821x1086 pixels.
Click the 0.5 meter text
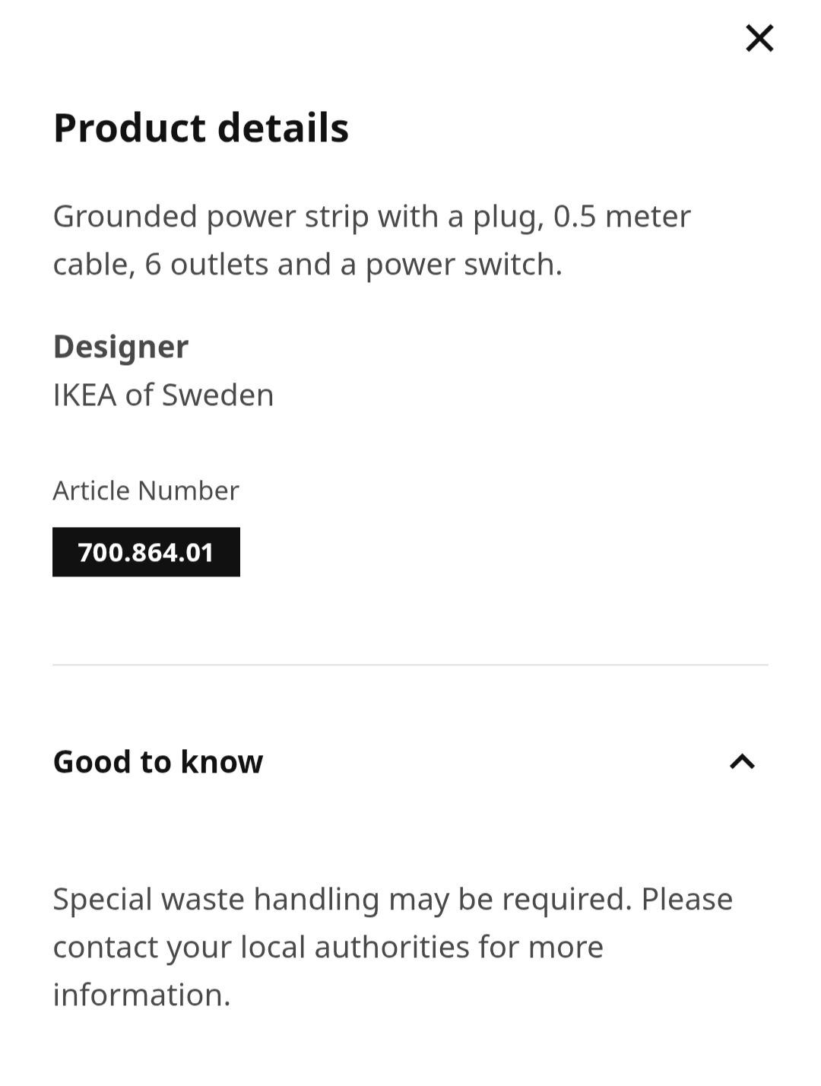(x=622, y=217)
